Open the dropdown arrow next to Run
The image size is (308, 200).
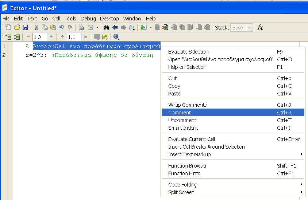coord(151,27)
